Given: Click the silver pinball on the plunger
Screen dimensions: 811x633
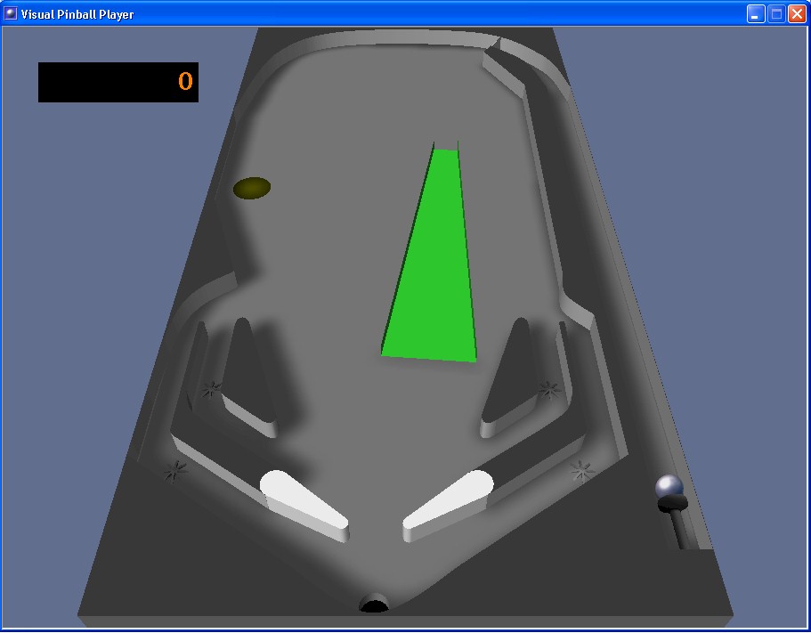Looking at the screenshot, I should tap(669, 487).
